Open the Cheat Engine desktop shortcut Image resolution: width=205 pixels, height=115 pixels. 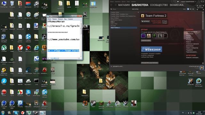[x=28, y=71]
